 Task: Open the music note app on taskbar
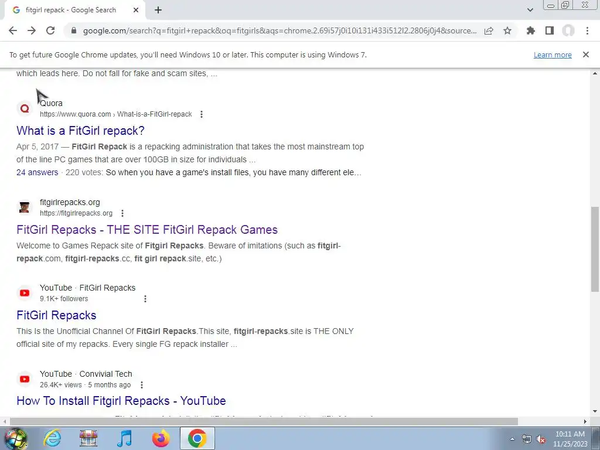[124, 438]
